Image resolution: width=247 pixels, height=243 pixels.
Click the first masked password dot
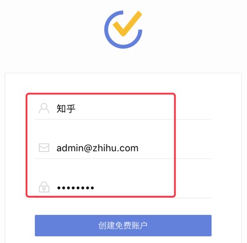[59, 188]
